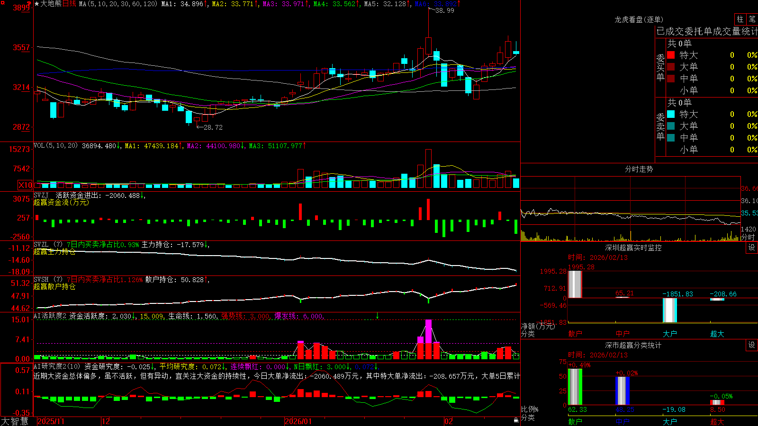The image size is (758, 426).
Task: Switch order view to 笔 tick mode
Action: click(752, 19)
